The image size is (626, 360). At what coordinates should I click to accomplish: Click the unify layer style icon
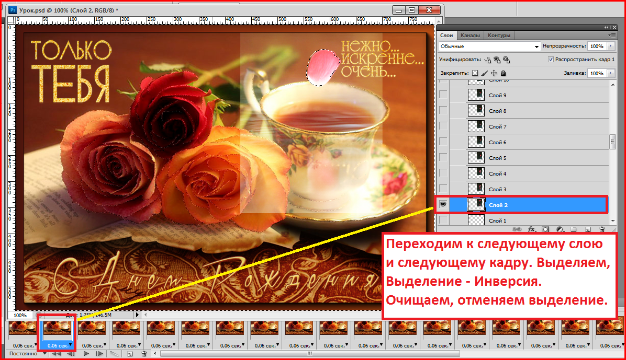(506, 60)
